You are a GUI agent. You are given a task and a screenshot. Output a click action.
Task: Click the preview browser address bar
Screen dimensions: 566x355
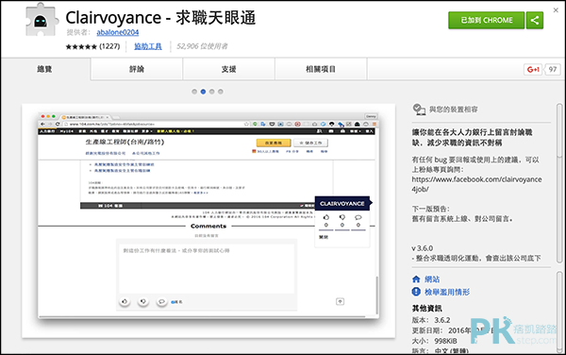click(156, 124)
